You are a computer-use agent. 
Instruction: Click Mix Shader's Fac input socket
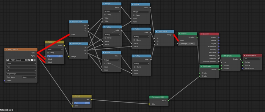pos(221,62)
